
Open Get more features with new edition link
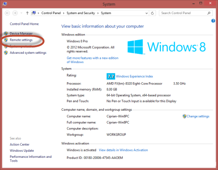93,60
